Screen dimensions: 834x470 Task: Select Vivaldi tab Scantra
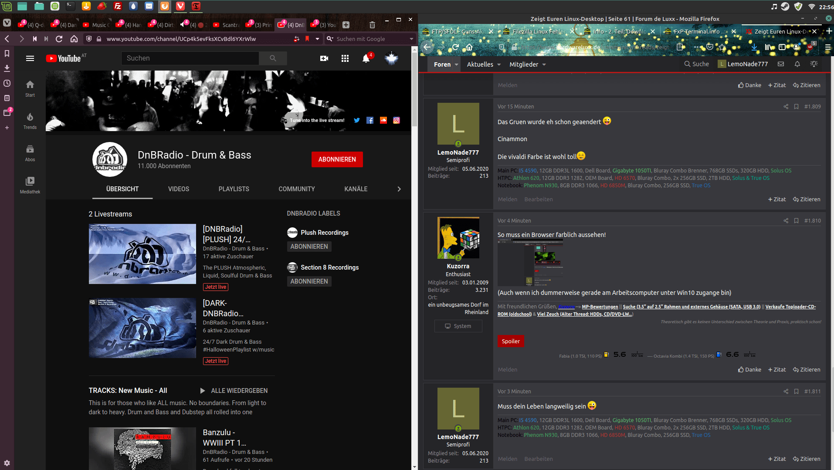coord(227,25)
